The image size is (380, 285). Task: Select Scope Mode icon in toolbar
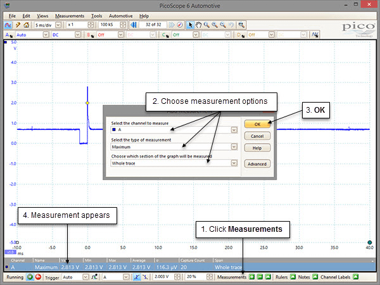[x=8, y=25]
